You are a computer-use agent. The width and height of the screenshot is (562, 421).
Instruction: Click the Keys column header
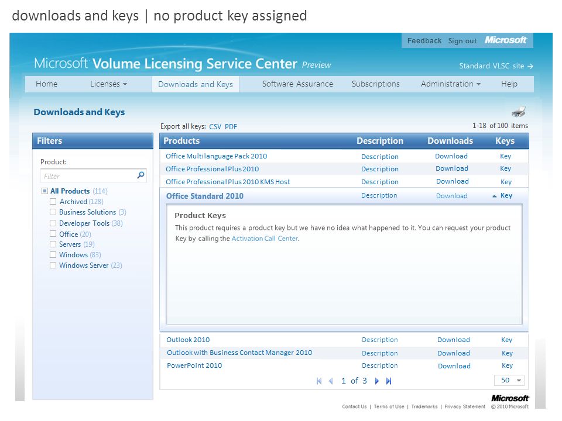point(505,141)
